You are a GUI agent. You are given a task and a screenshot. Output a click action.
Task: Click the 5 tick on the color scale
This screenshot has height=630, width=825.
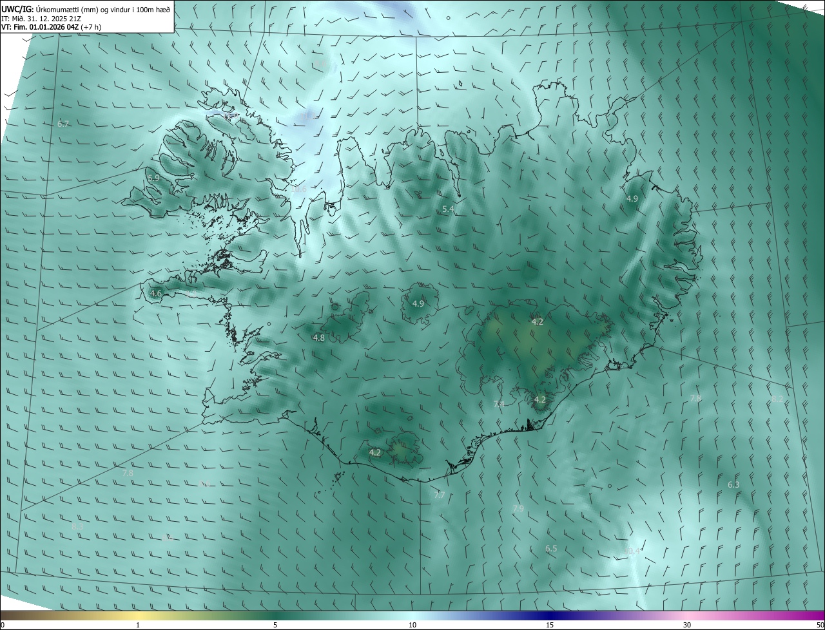click(x=275, y=625)
